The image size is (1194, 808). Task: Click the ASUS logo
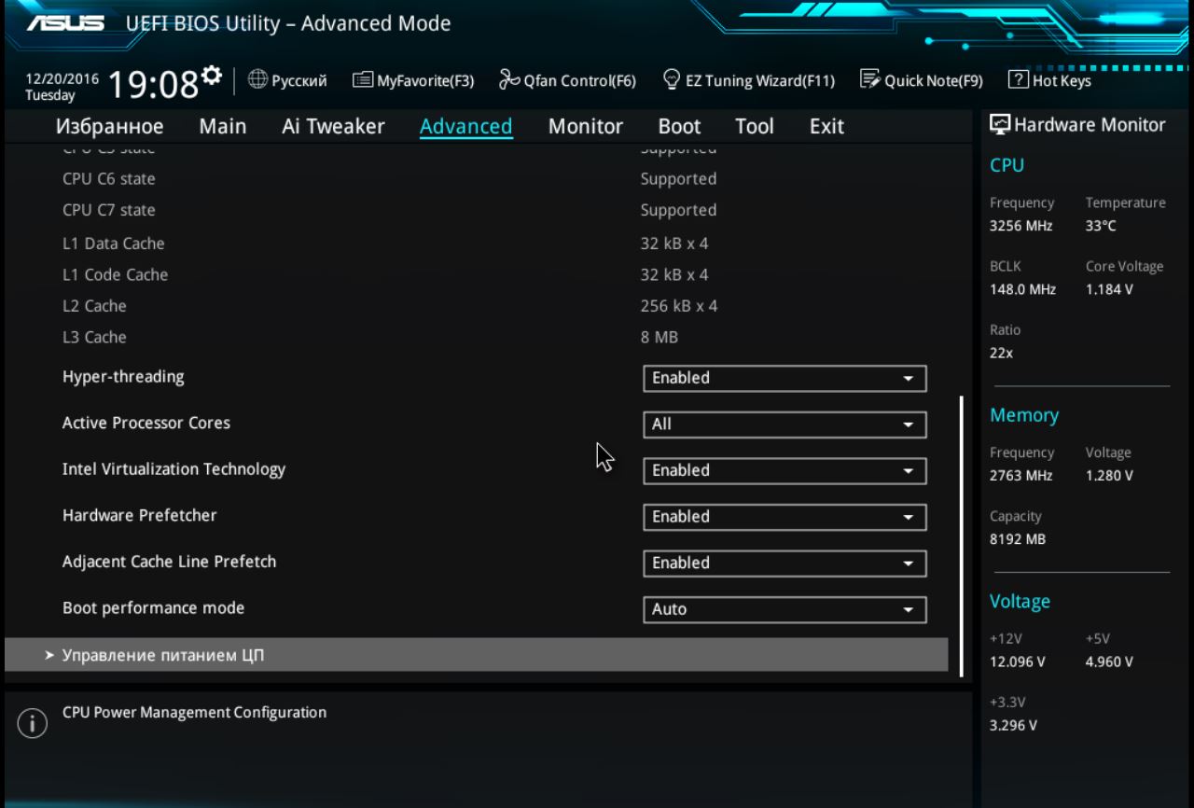(x=65, y=23)
